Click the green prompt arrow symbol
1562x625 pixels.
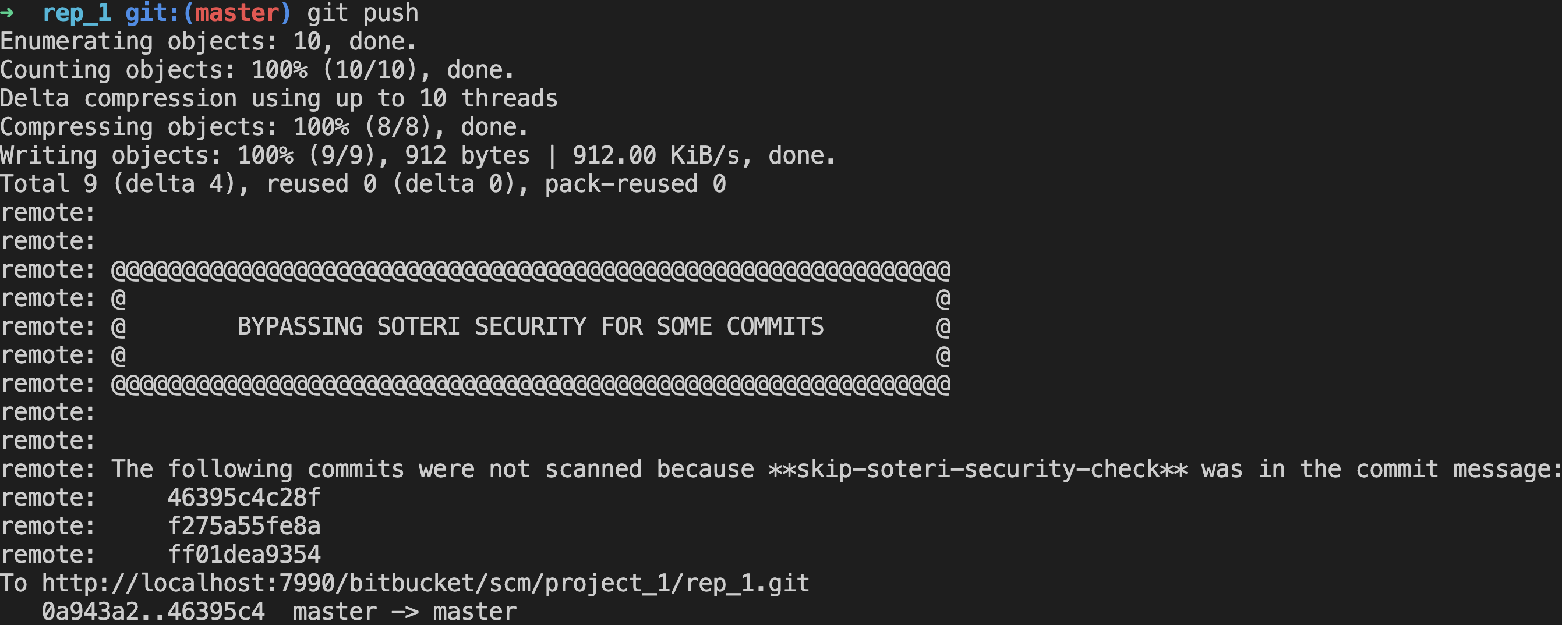7,13
